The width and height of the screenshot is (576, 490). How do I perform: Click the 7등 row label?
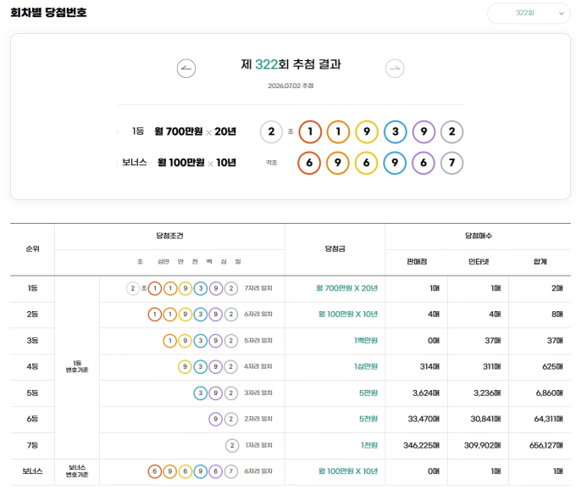[x=32, y=445]
